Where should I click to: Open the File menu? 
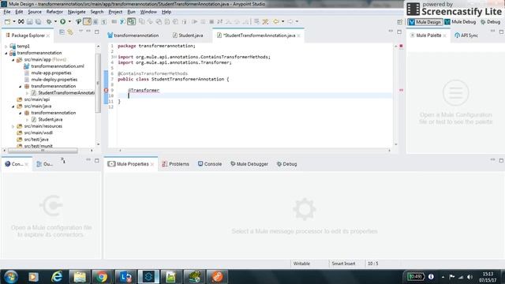pyautogui.click(x=7, y=12)
